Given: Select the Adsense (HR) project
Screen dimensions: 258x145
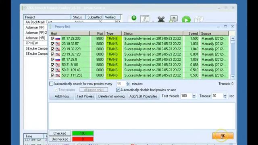Looking at the screenshot, I should click(35, 38).
